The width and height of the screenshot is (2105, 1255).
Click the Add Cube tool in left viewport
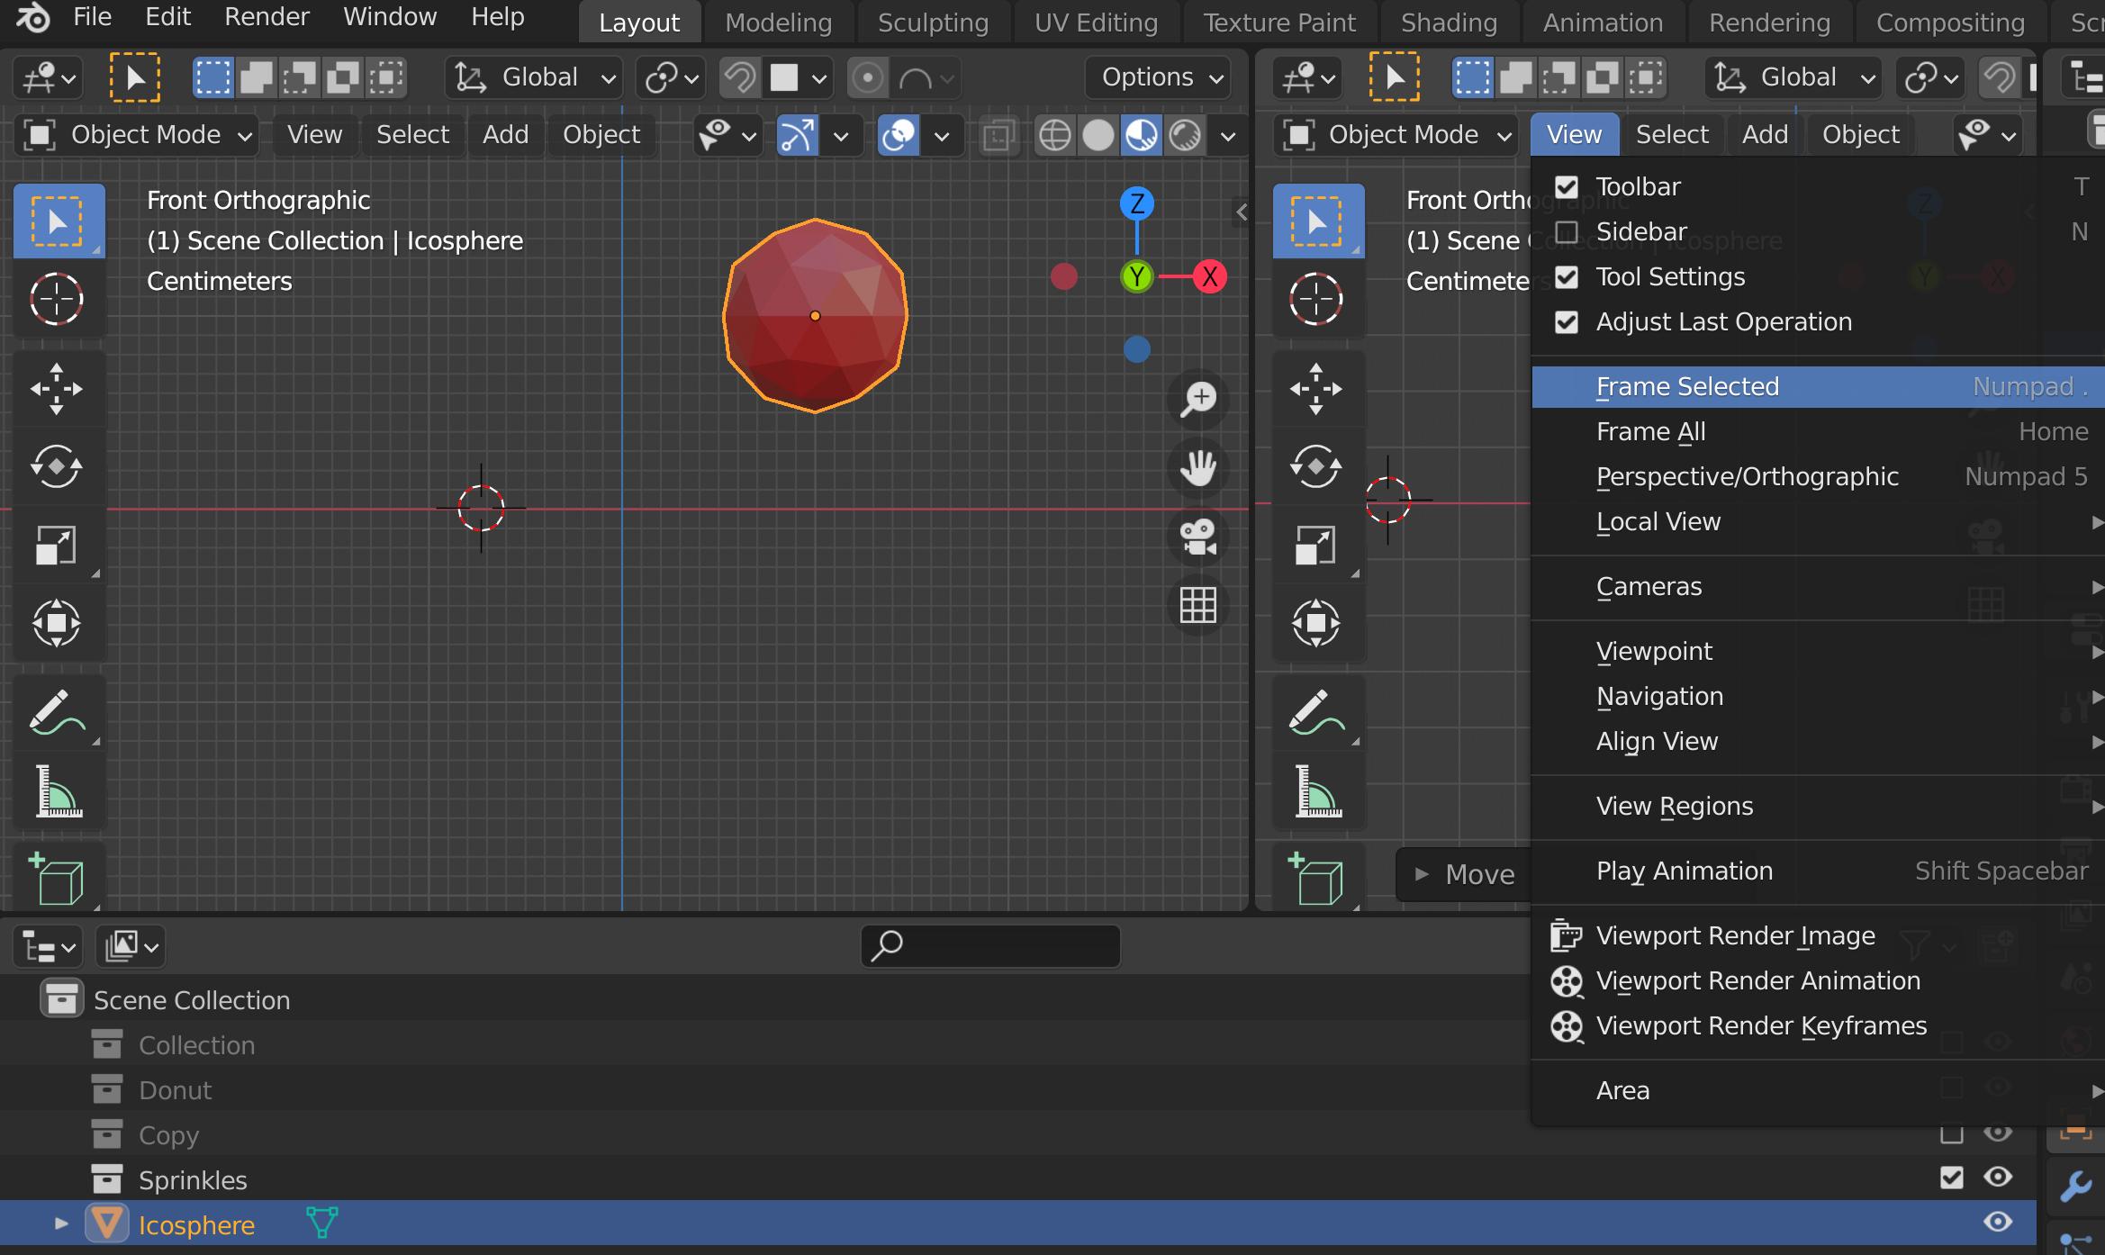point(57,878)
